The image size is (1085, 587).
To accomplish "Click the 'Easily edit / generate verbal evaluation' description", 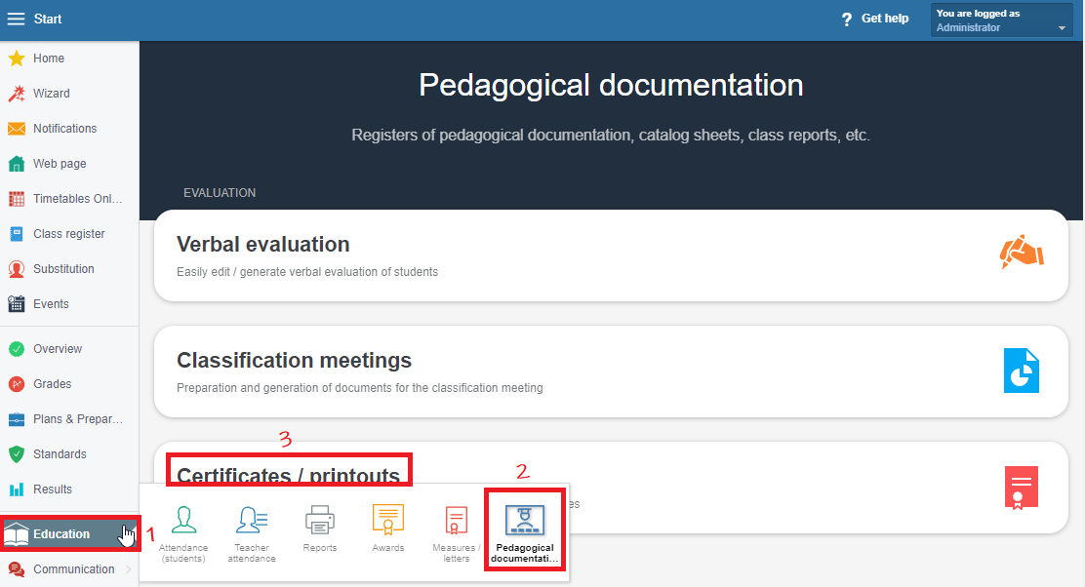I will [307, 272].
